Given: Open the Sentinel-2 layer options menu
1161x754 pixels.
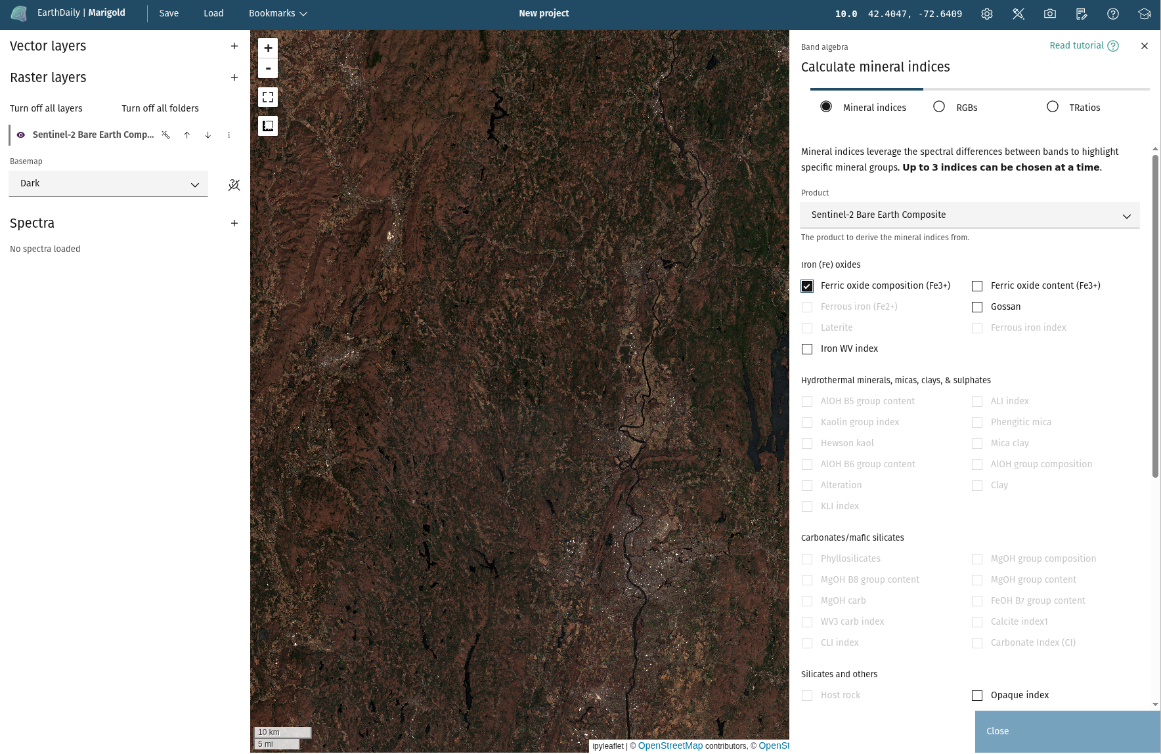Looking at the screenshot, I should click(229, 135).
